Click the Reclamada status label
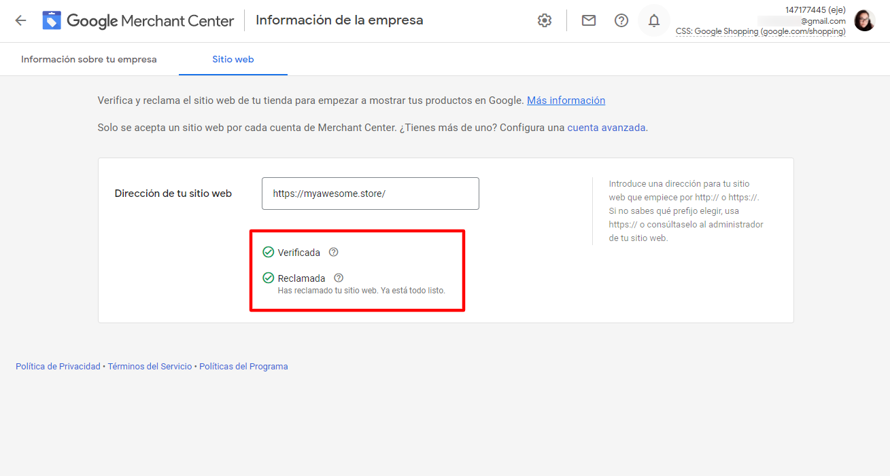Viewport: 890px width, 476px height. click(302, 278)
